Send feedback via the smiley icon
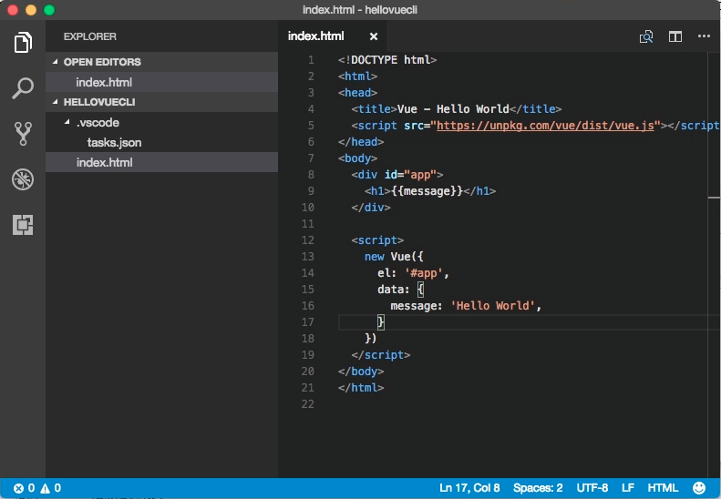721x499 pixels. point(699,488)
